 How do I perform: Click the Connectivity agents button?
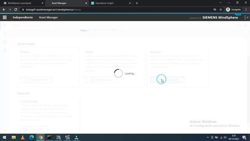point(34,129)
